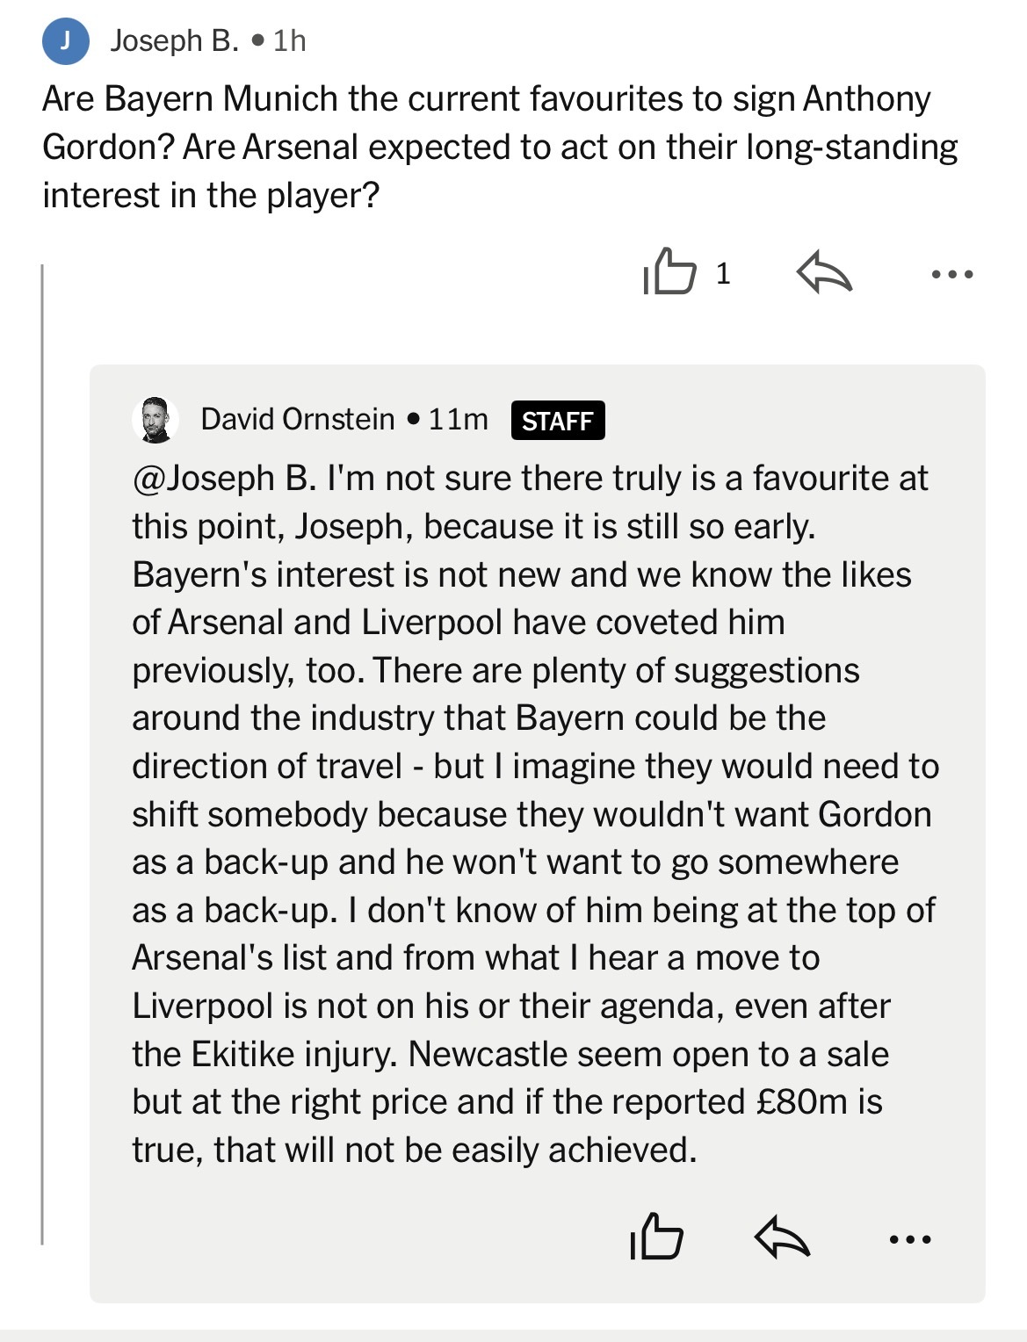The image size is (1027, 1342).
Task: Reply to Joseph B.'s comment using arrow
Action: pos(823,273)
